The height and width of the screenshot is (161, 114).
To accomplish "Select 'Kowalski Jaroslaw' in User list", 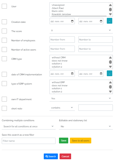I will tap(61, 14).
